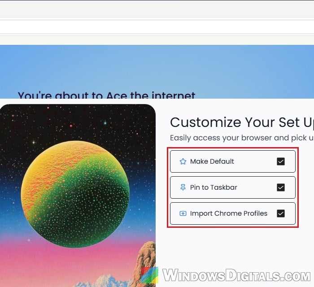Screen dimensions: 314x287
Task: Click the pin icon beside Pin to Taskbar
Action: coord(183,187)
